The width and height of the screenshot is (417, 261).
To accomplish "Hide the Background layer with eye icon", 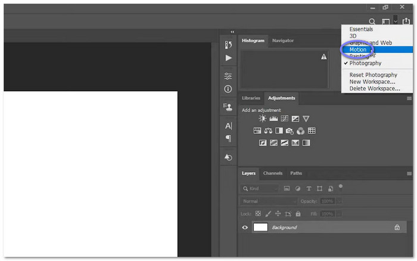I will click(245, 228).
